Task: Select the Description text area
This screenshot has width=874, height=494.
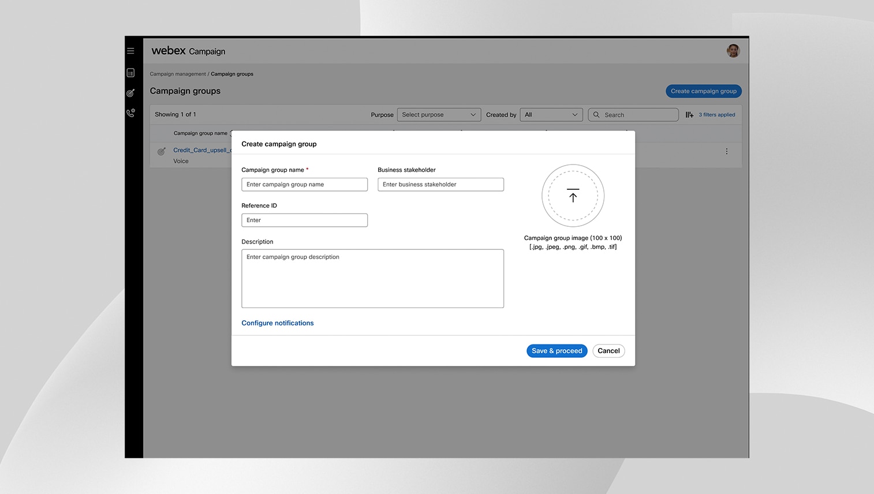Action: [x=372, y=279]
